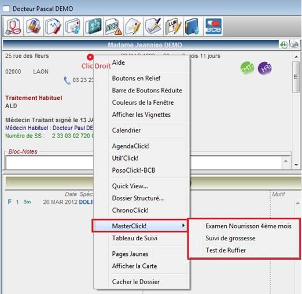This screenshot has height=294, width=302.
Task: Choose Afficher les Vignettes
Action: tap(141, 114)
